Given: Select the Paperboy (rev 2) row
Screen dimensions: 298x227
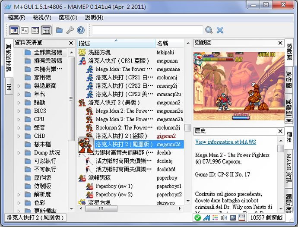Looking at the screenshot, I should pyautogui.click(x=131, y=195).
